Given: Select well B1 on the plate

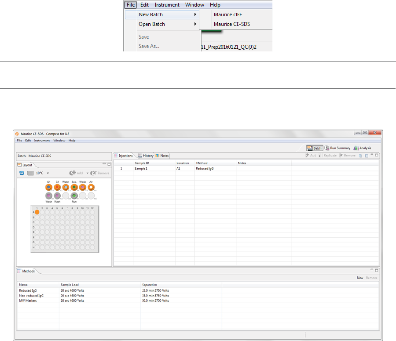Looking at the screenshot, I should (x=37, y=217).
